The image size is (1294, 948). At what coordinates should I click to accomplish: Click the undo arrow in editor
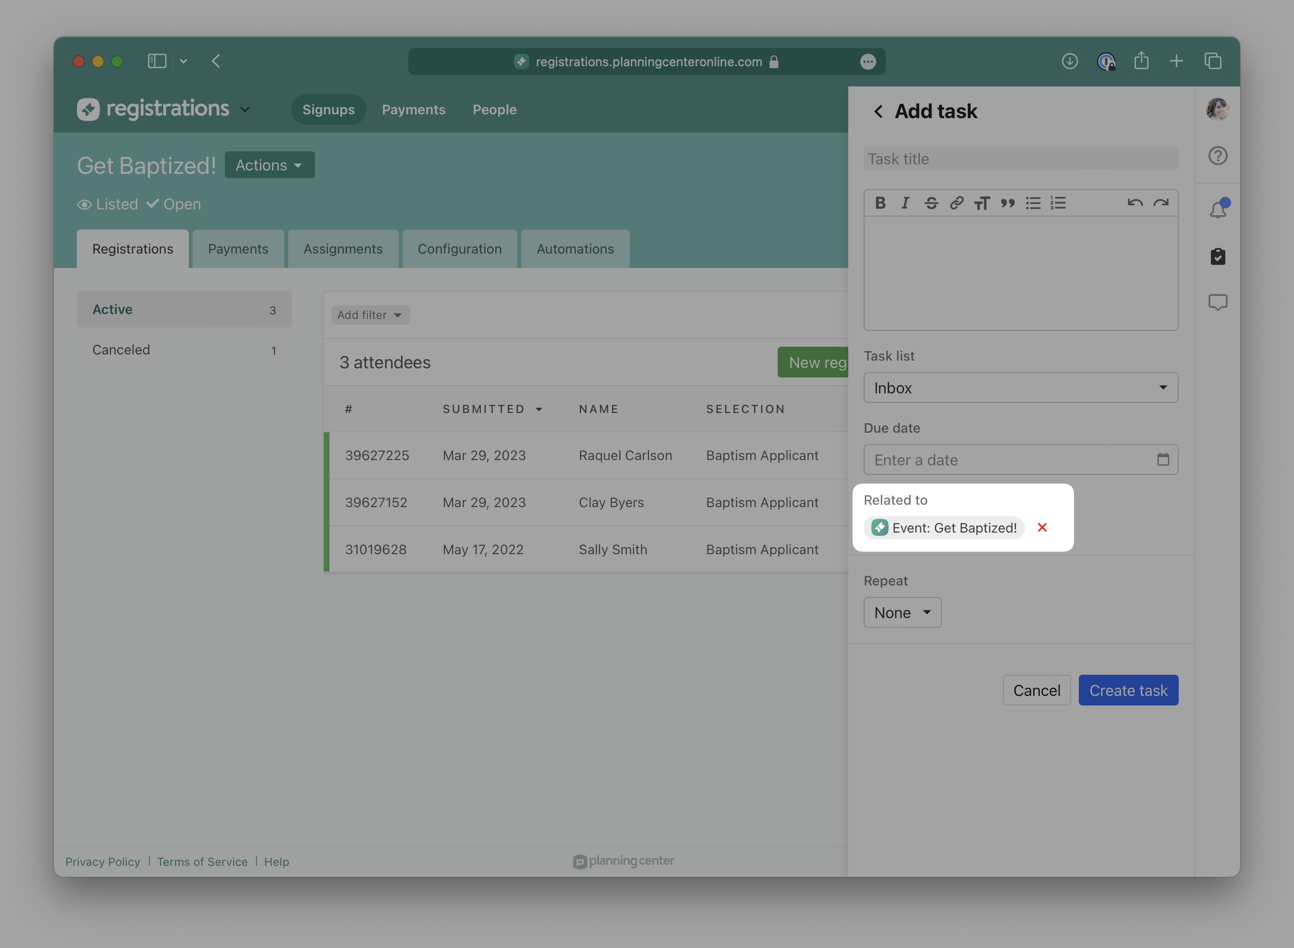[x=1135, y=203]
